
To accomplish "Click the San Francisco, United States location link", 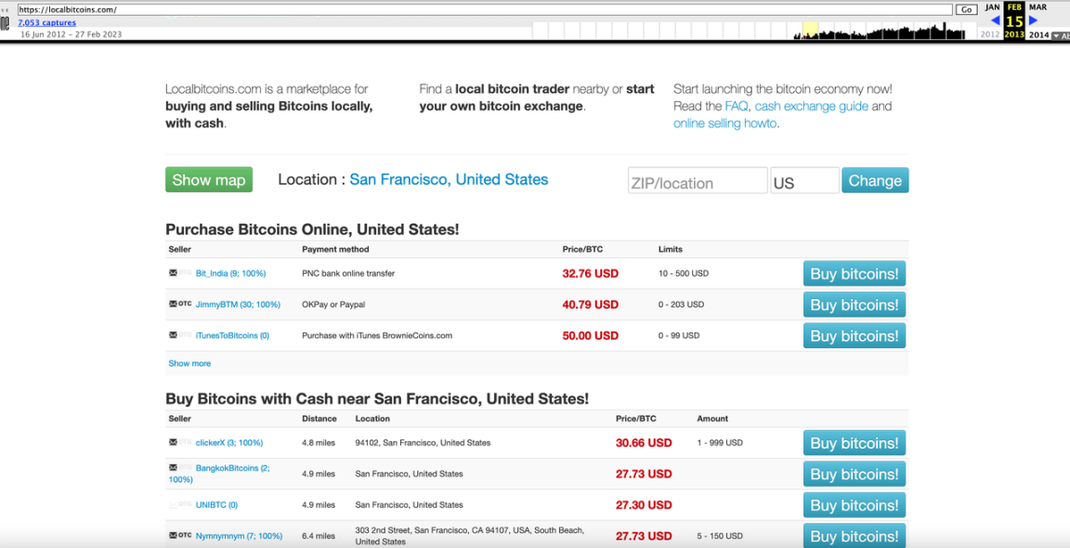I will [449, 179].
